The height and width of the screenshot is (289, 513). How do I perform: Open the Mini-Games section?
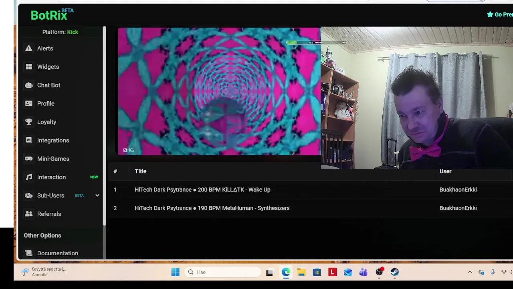pyautogui.click(x=53, y=159)
